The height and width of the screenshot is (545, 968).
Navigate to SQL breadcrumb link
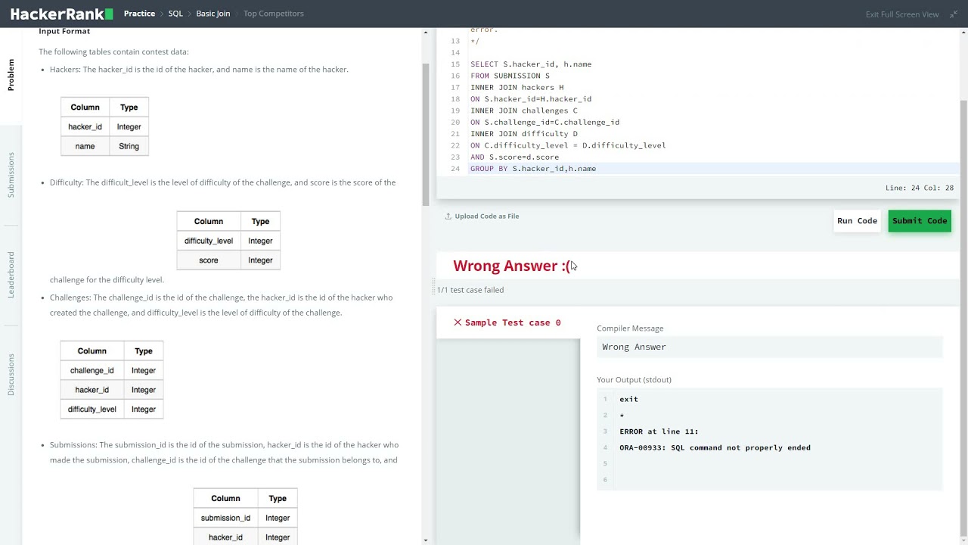[175, 14]
